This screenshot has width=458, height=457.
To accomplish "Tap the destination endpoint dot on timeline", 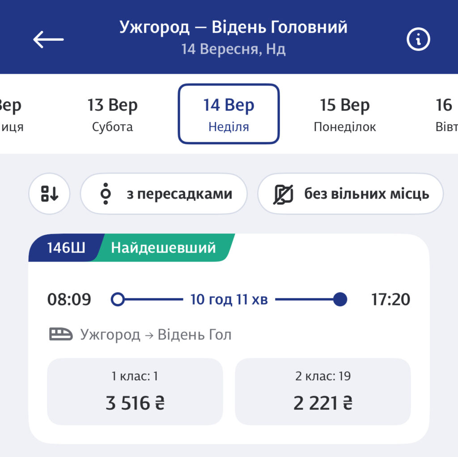I will coord(340,299).
